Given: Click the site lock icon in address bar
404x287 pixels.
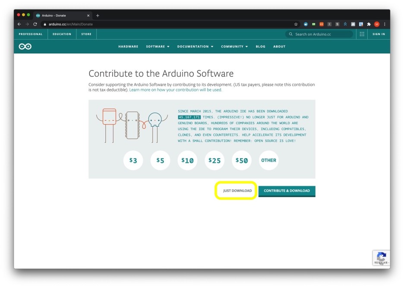Looking at the screenshot, I should click(x=45, y=24).
